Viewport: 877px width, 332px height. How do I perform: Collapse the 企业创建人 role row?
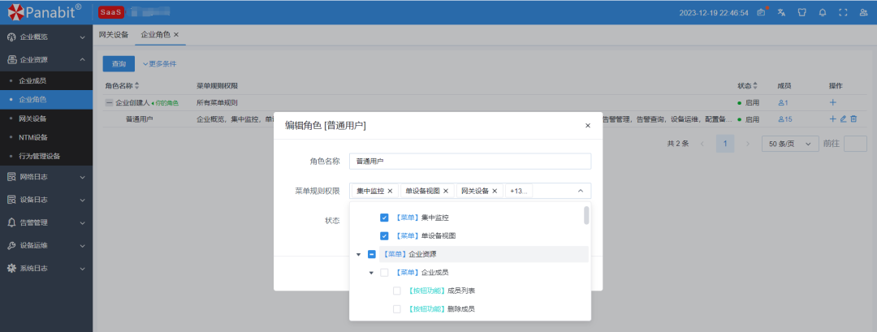(x=109, y=103)
